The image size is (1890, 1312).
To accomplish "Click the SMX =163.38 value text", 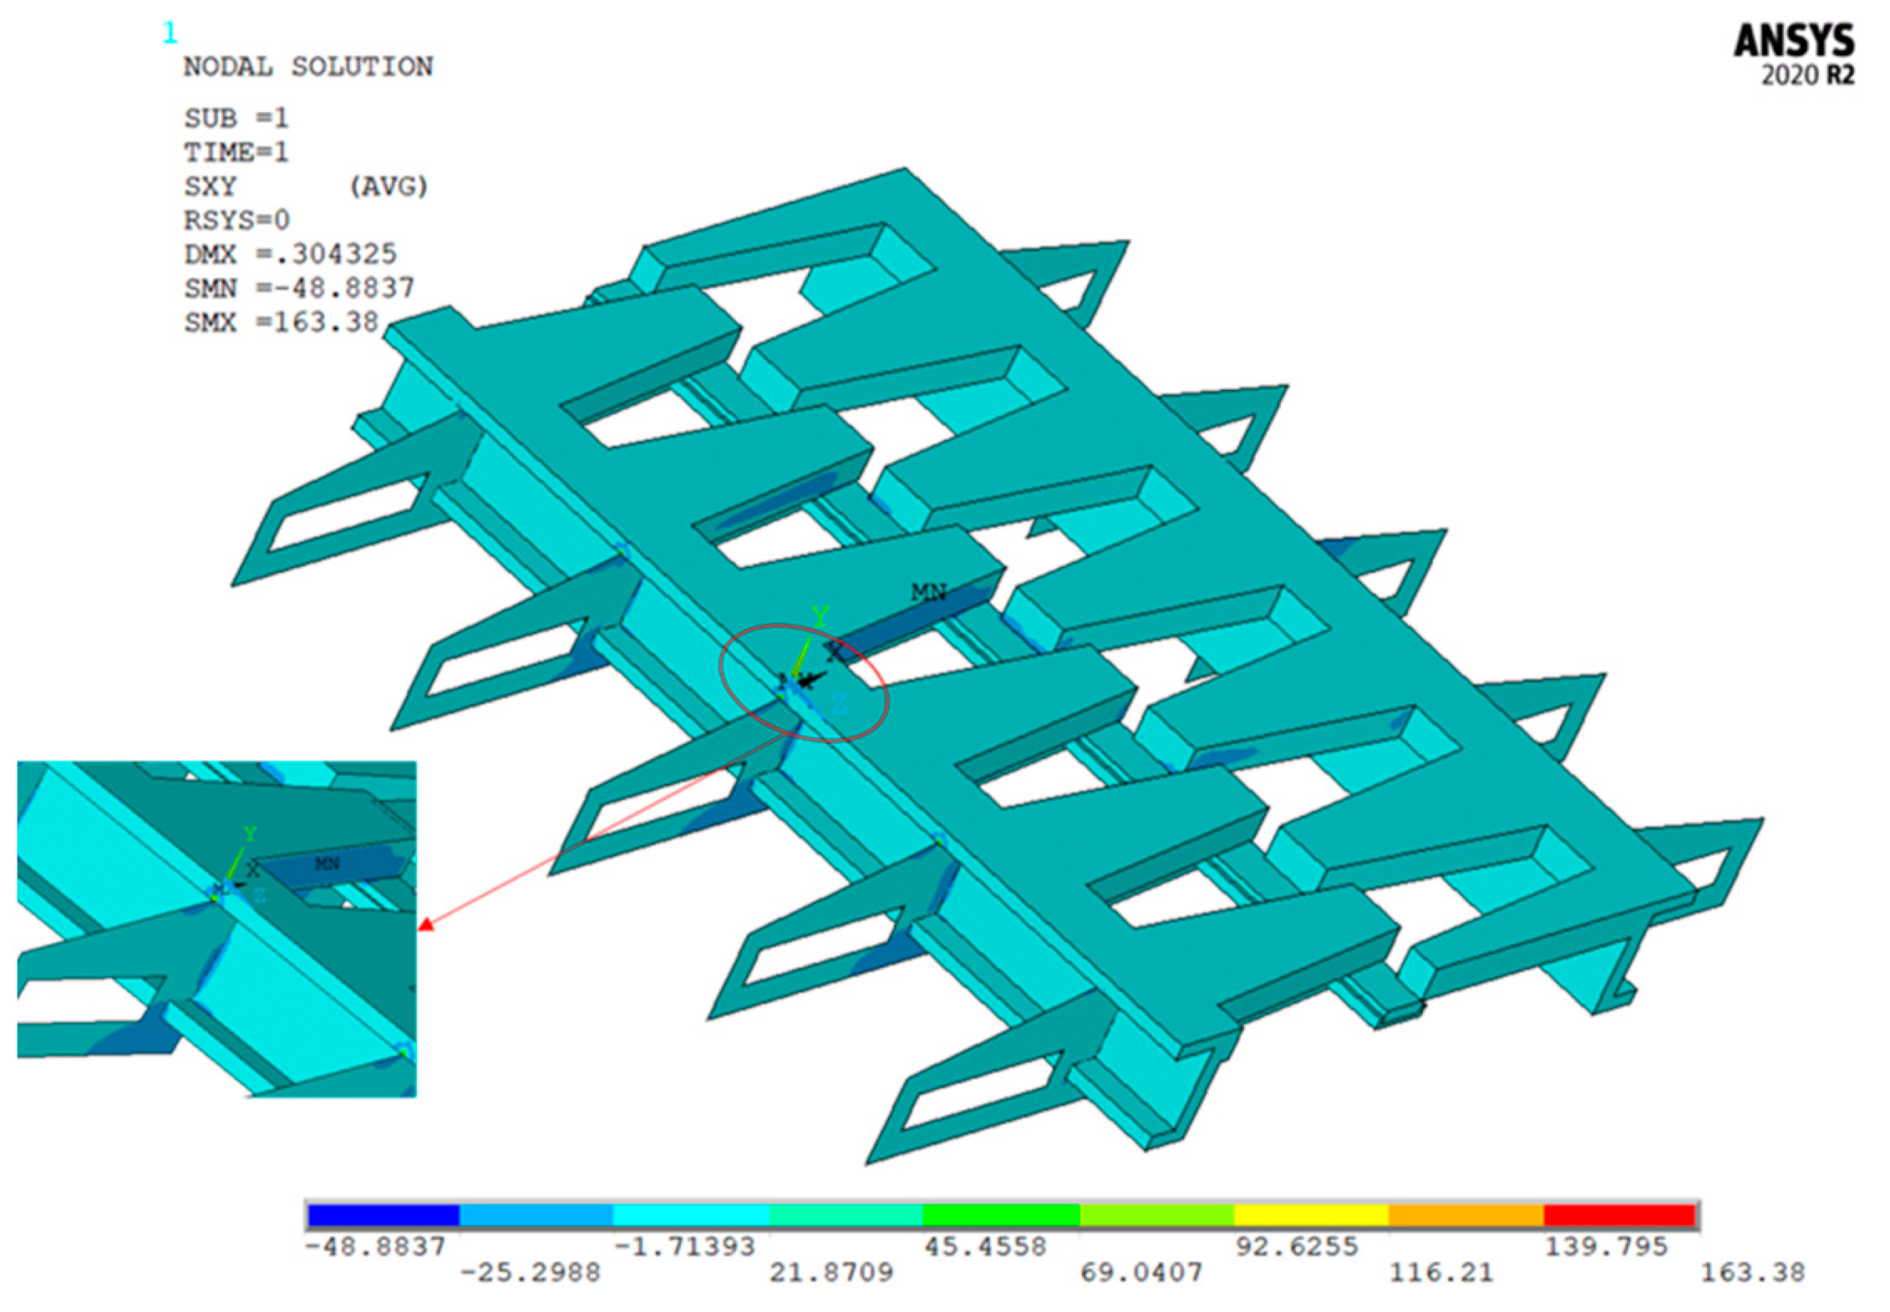I will click(282, 322).
